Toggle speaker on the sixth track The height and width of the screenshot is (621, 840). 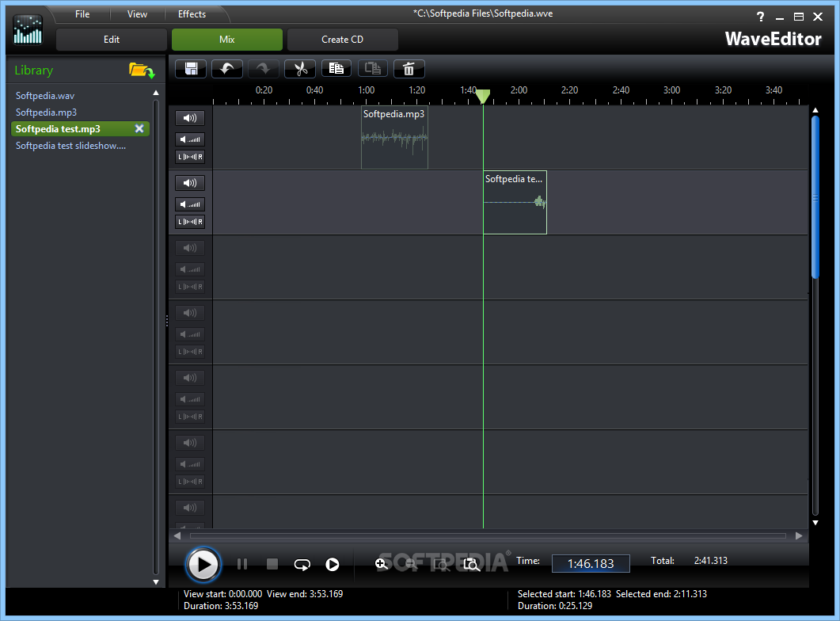pyautogui.click(x=190, y=443)
